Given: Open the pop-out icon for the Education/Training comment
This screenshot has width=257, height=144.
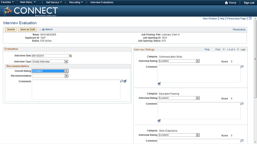Looking at the screenshot, I should tap(242, 104).
